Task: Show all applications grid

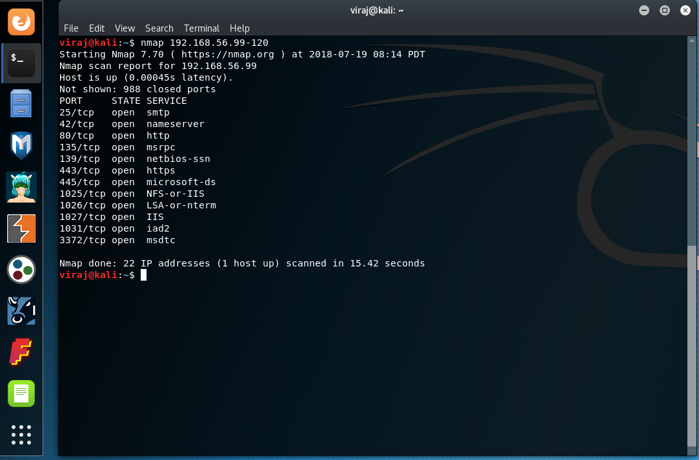Action: coord(21,435)
